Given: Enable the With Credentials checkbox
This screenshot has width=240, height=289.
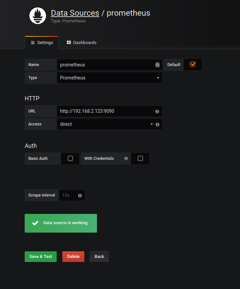Looking at the screenshot, I should [140, 158].
